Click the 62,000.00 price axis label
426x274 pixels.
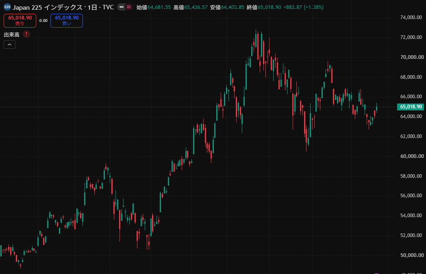[x=411, y=136]
